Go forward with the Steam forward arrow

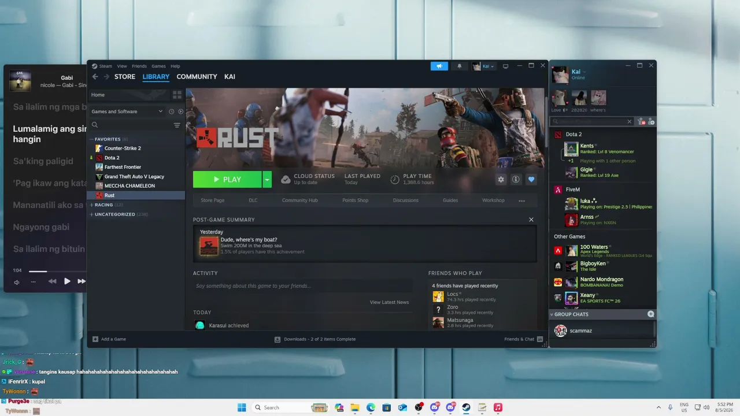[x=106, y=77]
